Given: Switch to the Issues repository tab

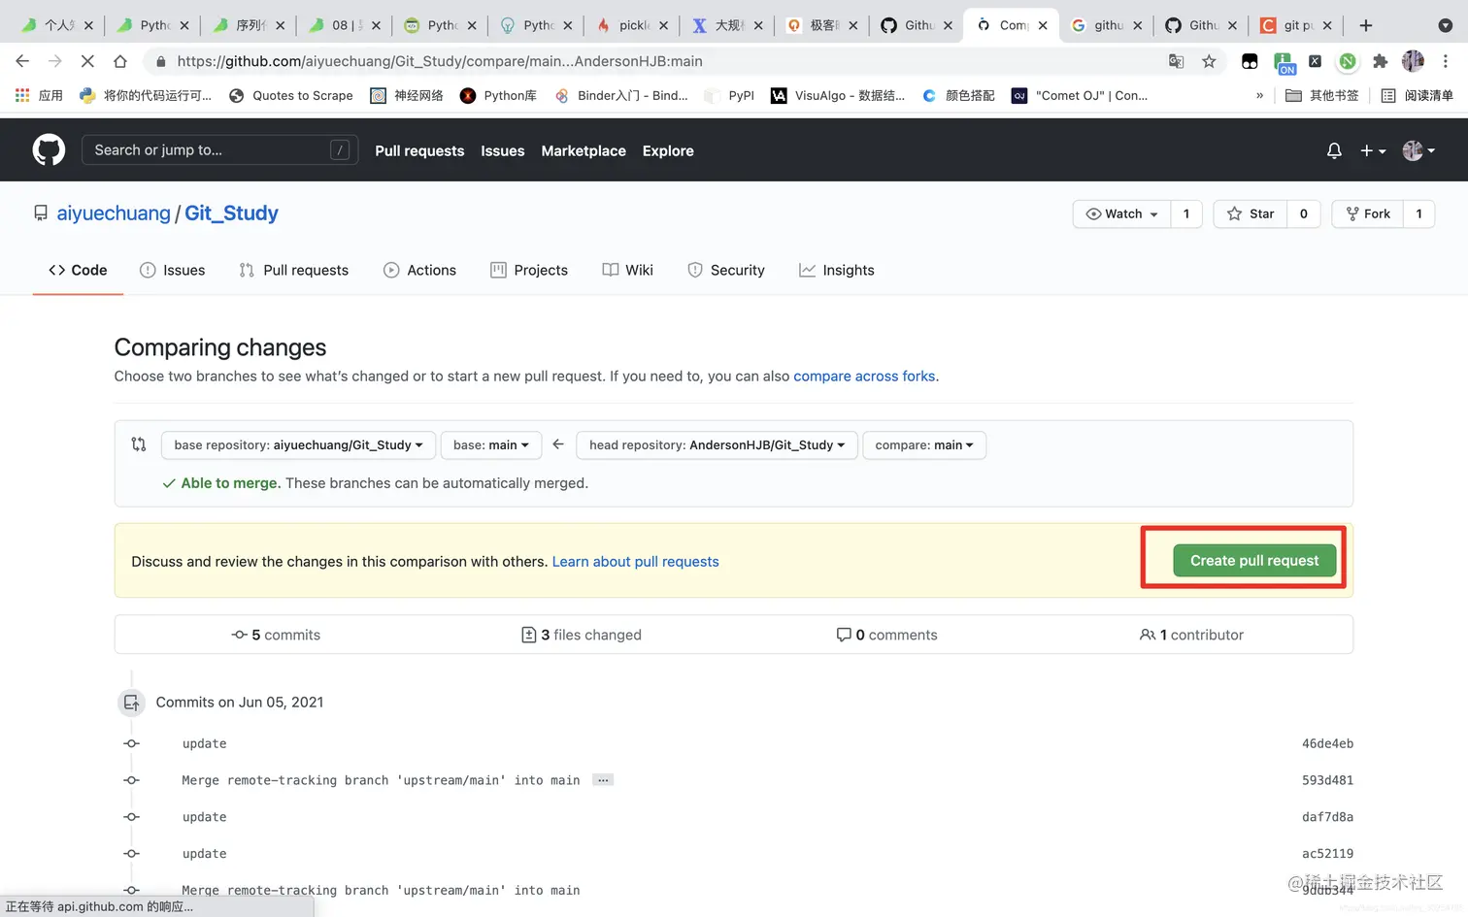Looking at the screenshot, I should click(173, 270).
